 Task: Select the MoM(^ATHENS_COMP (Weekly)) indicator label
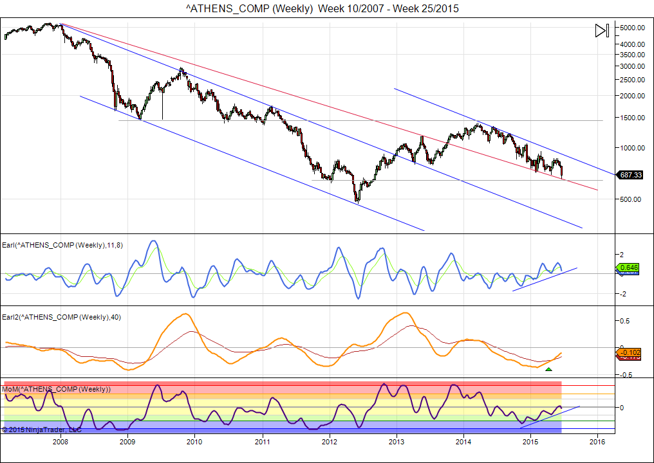point(57,389)
